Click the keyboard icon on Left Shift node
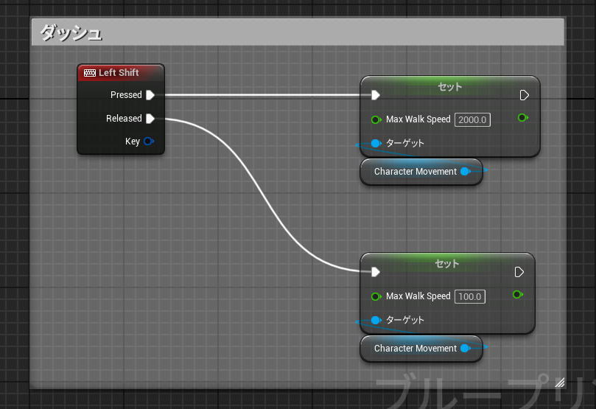Viewport: 596px width, 409px height. click(x=90, y=73)
